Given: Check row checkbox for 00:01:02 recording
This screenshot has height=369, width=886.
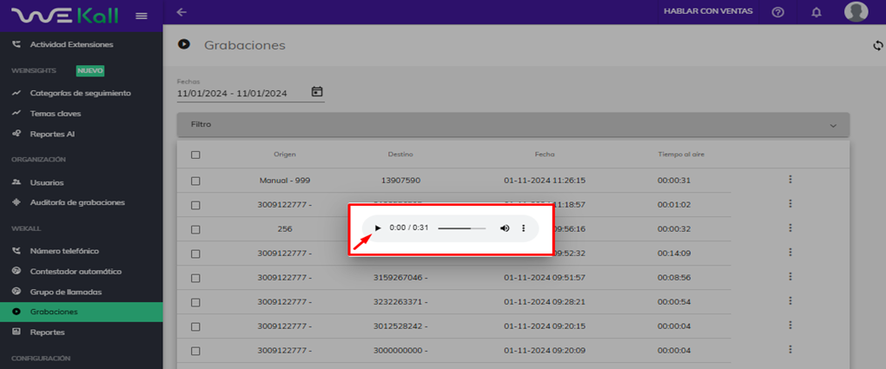Looking at the screenshot, I should (195, 205).
